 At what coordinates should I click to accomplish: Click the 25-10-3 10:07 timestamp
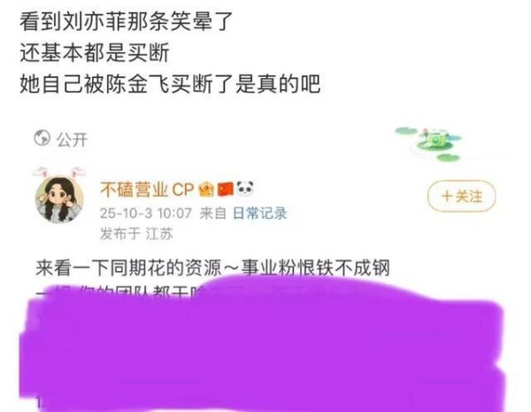[146, 214]
